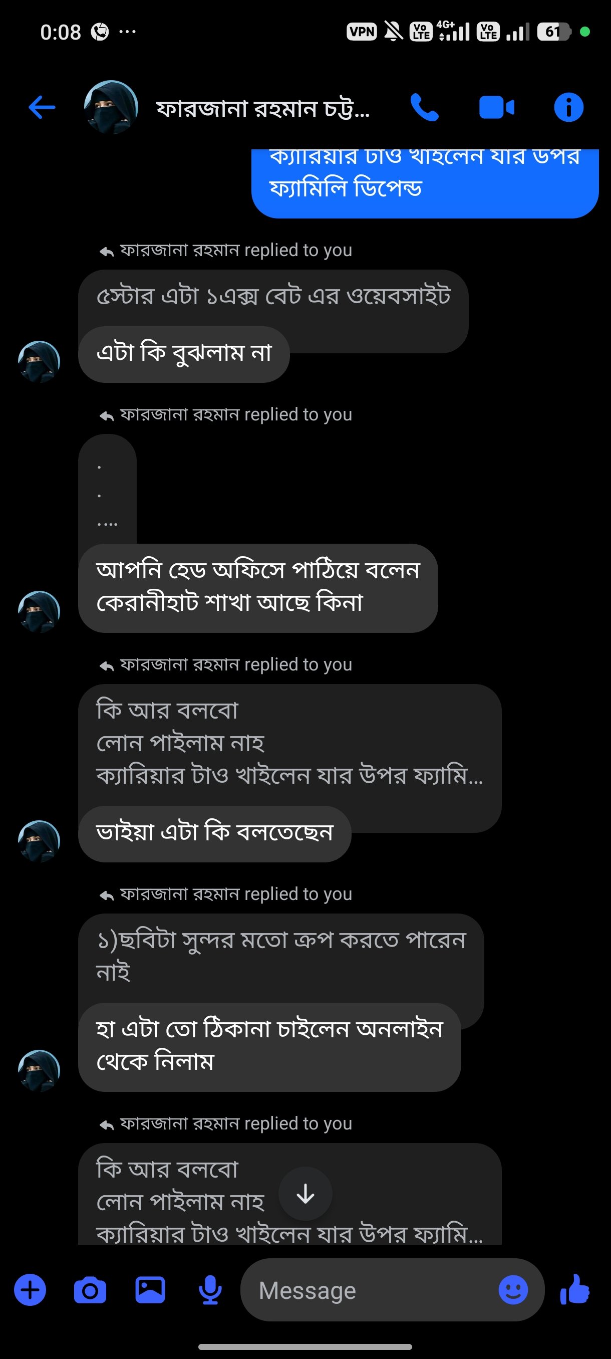Image resolution: width=611 pixels, height=1359 pixels.
Task: Open the contact's header profile picture
Action: click(111, 108)
